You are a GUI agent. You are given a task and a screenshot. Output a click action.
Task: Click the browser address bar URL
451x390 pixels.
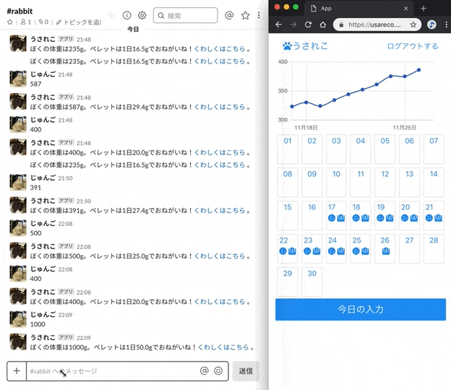pos(374,25)
